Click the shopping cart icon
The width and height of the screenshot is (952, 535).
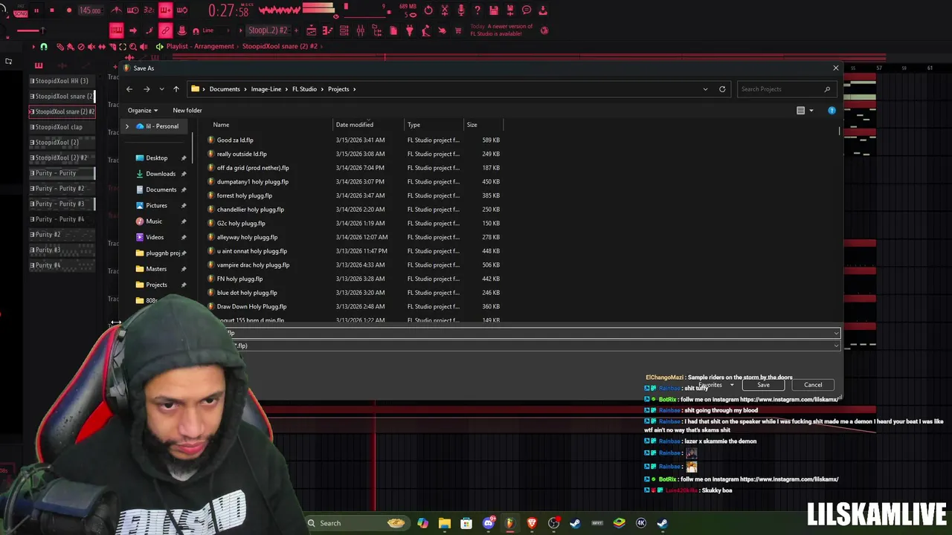coord(458,30)
